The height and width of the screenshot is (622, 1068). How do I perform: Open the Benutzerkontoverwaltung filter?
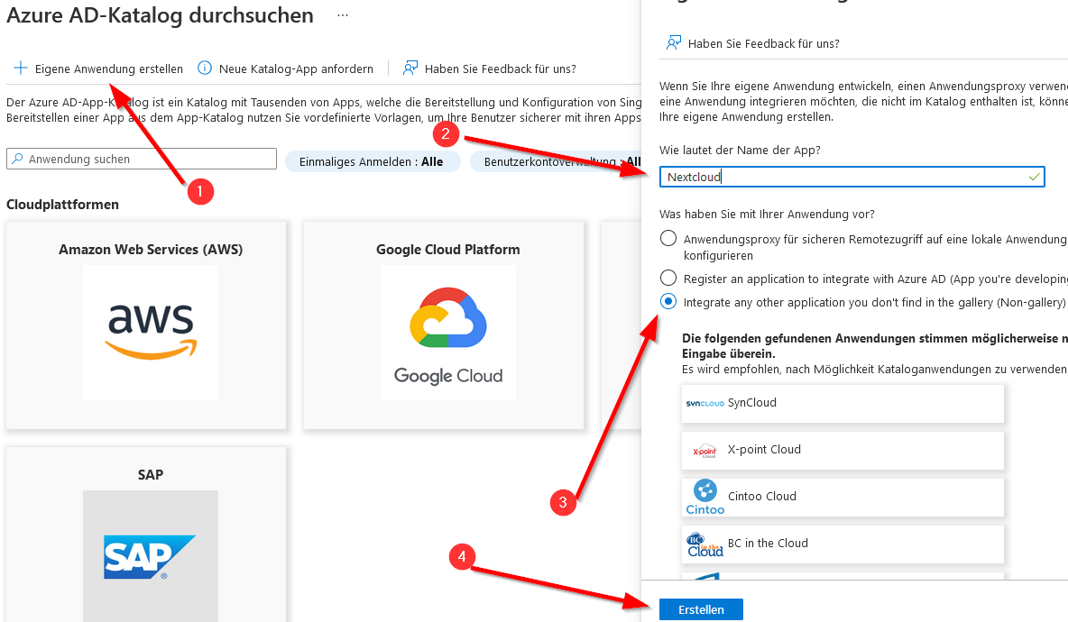tap(556, 162)
